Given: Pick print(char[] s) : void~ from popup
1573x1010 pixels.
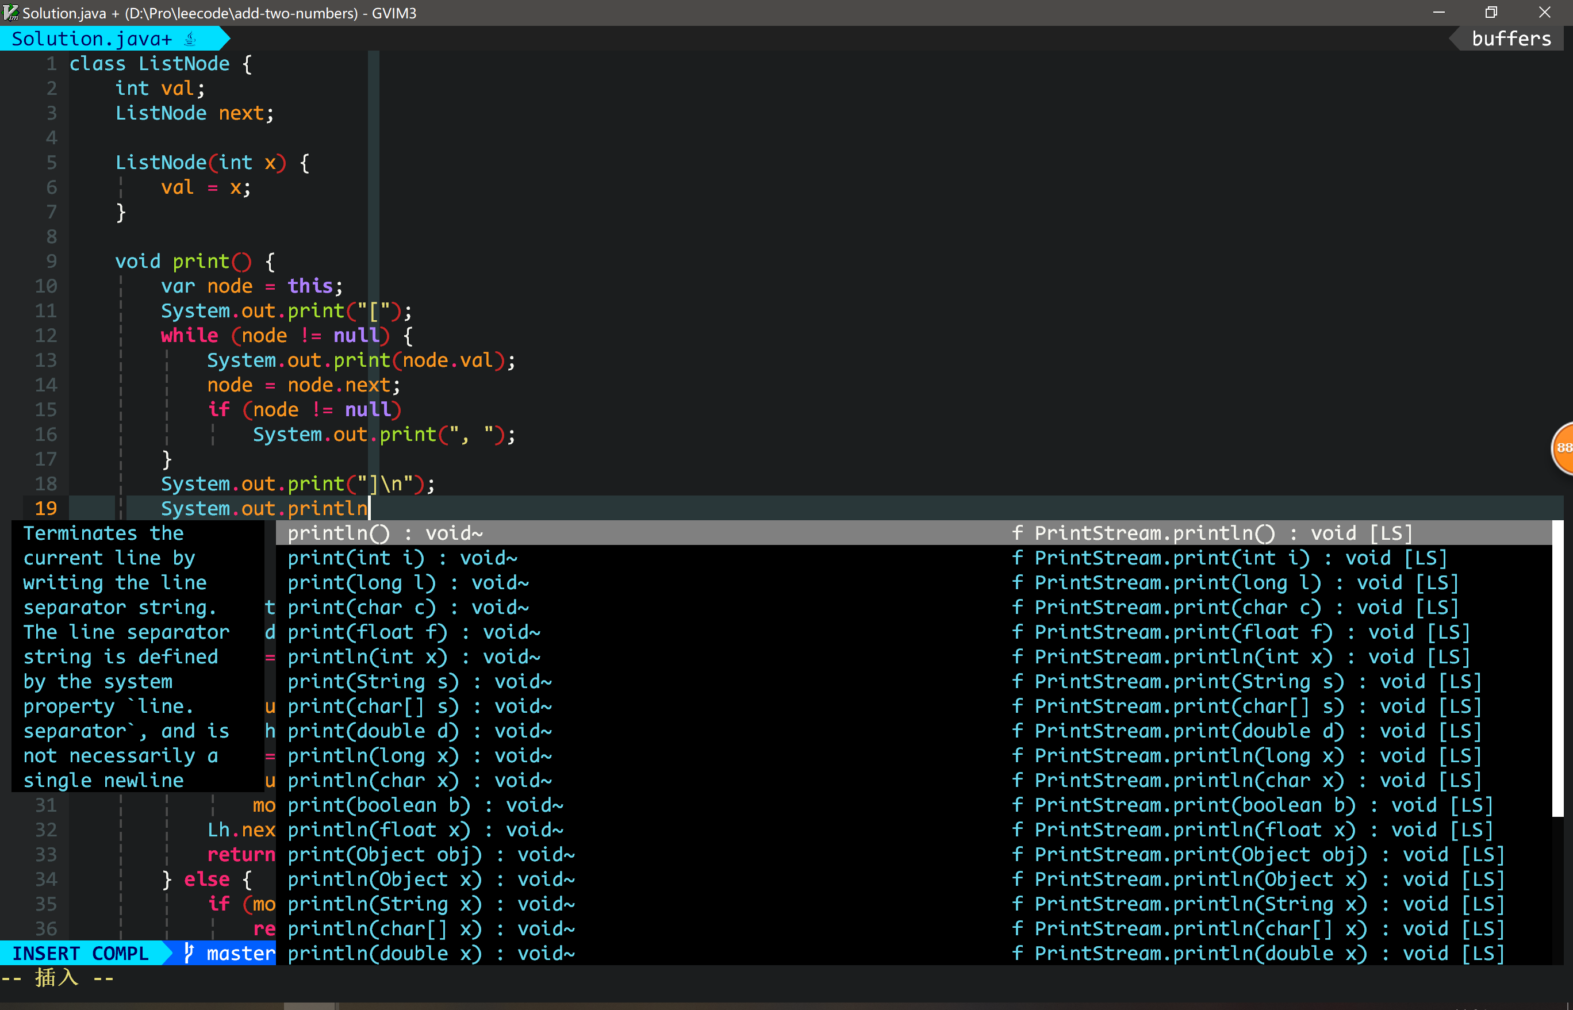Looking at the screenshot, I should (914, 706).
